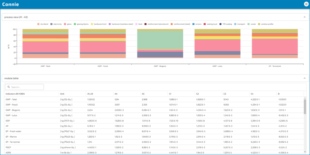Click the search magnifier icon in module table
The height and width of the screenshot is (155, 310).
coord(8,87)
